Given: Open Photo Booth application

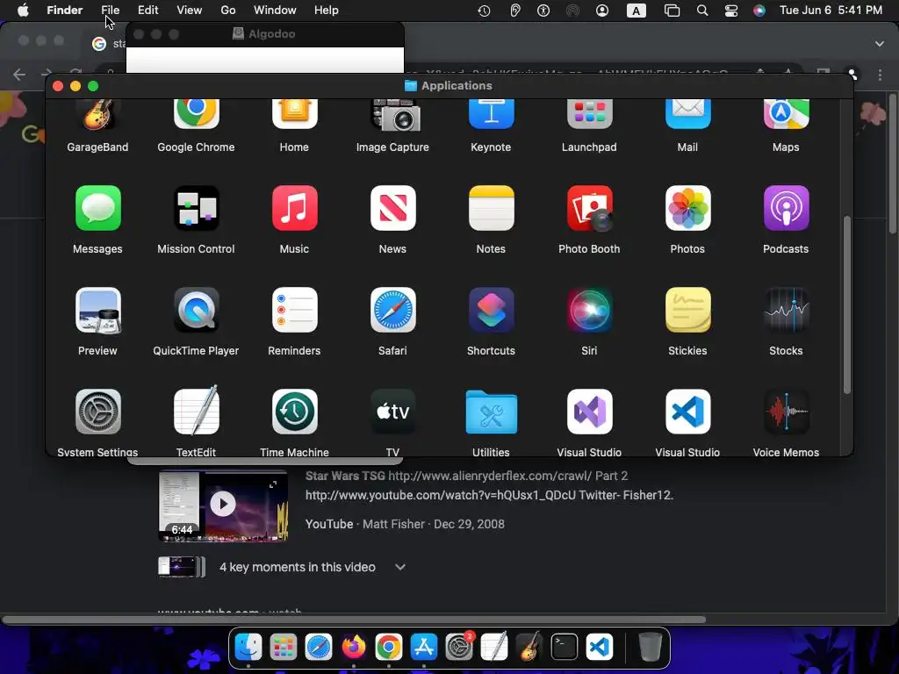Looking at the screenshot, I should pyautogui.click(x=589, y=208).
